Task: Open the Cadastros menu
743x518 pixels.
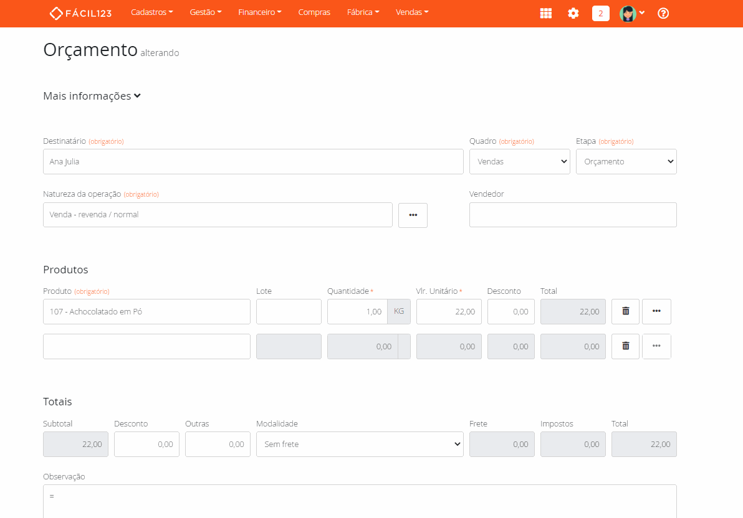Action: 151,12
